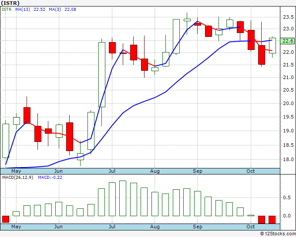296x237 pixels.
Task: Click the 22.52 MA(13) value
Action: point(39,10)
